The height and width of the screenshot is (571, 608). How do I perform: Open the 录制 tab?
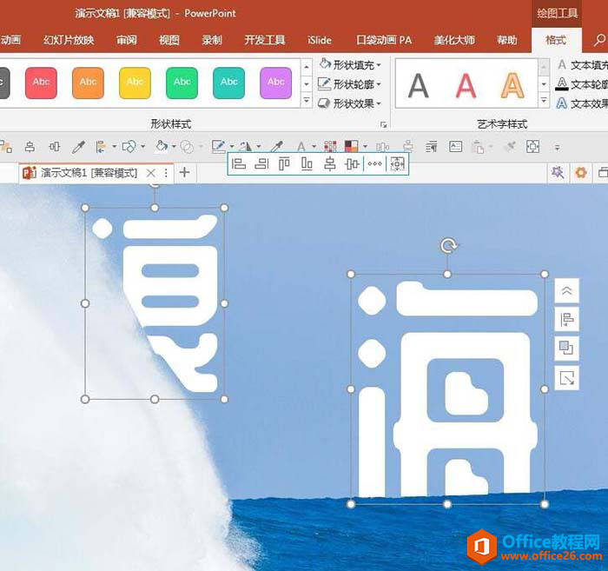click(212, 40)
